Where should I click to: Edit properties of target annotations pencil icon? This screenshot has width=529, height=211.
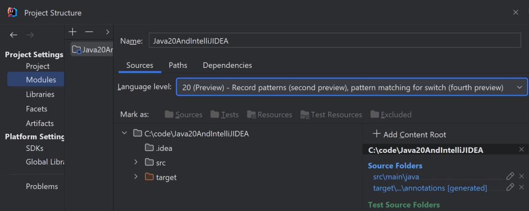pyautogui.click(x=510, y=187)
